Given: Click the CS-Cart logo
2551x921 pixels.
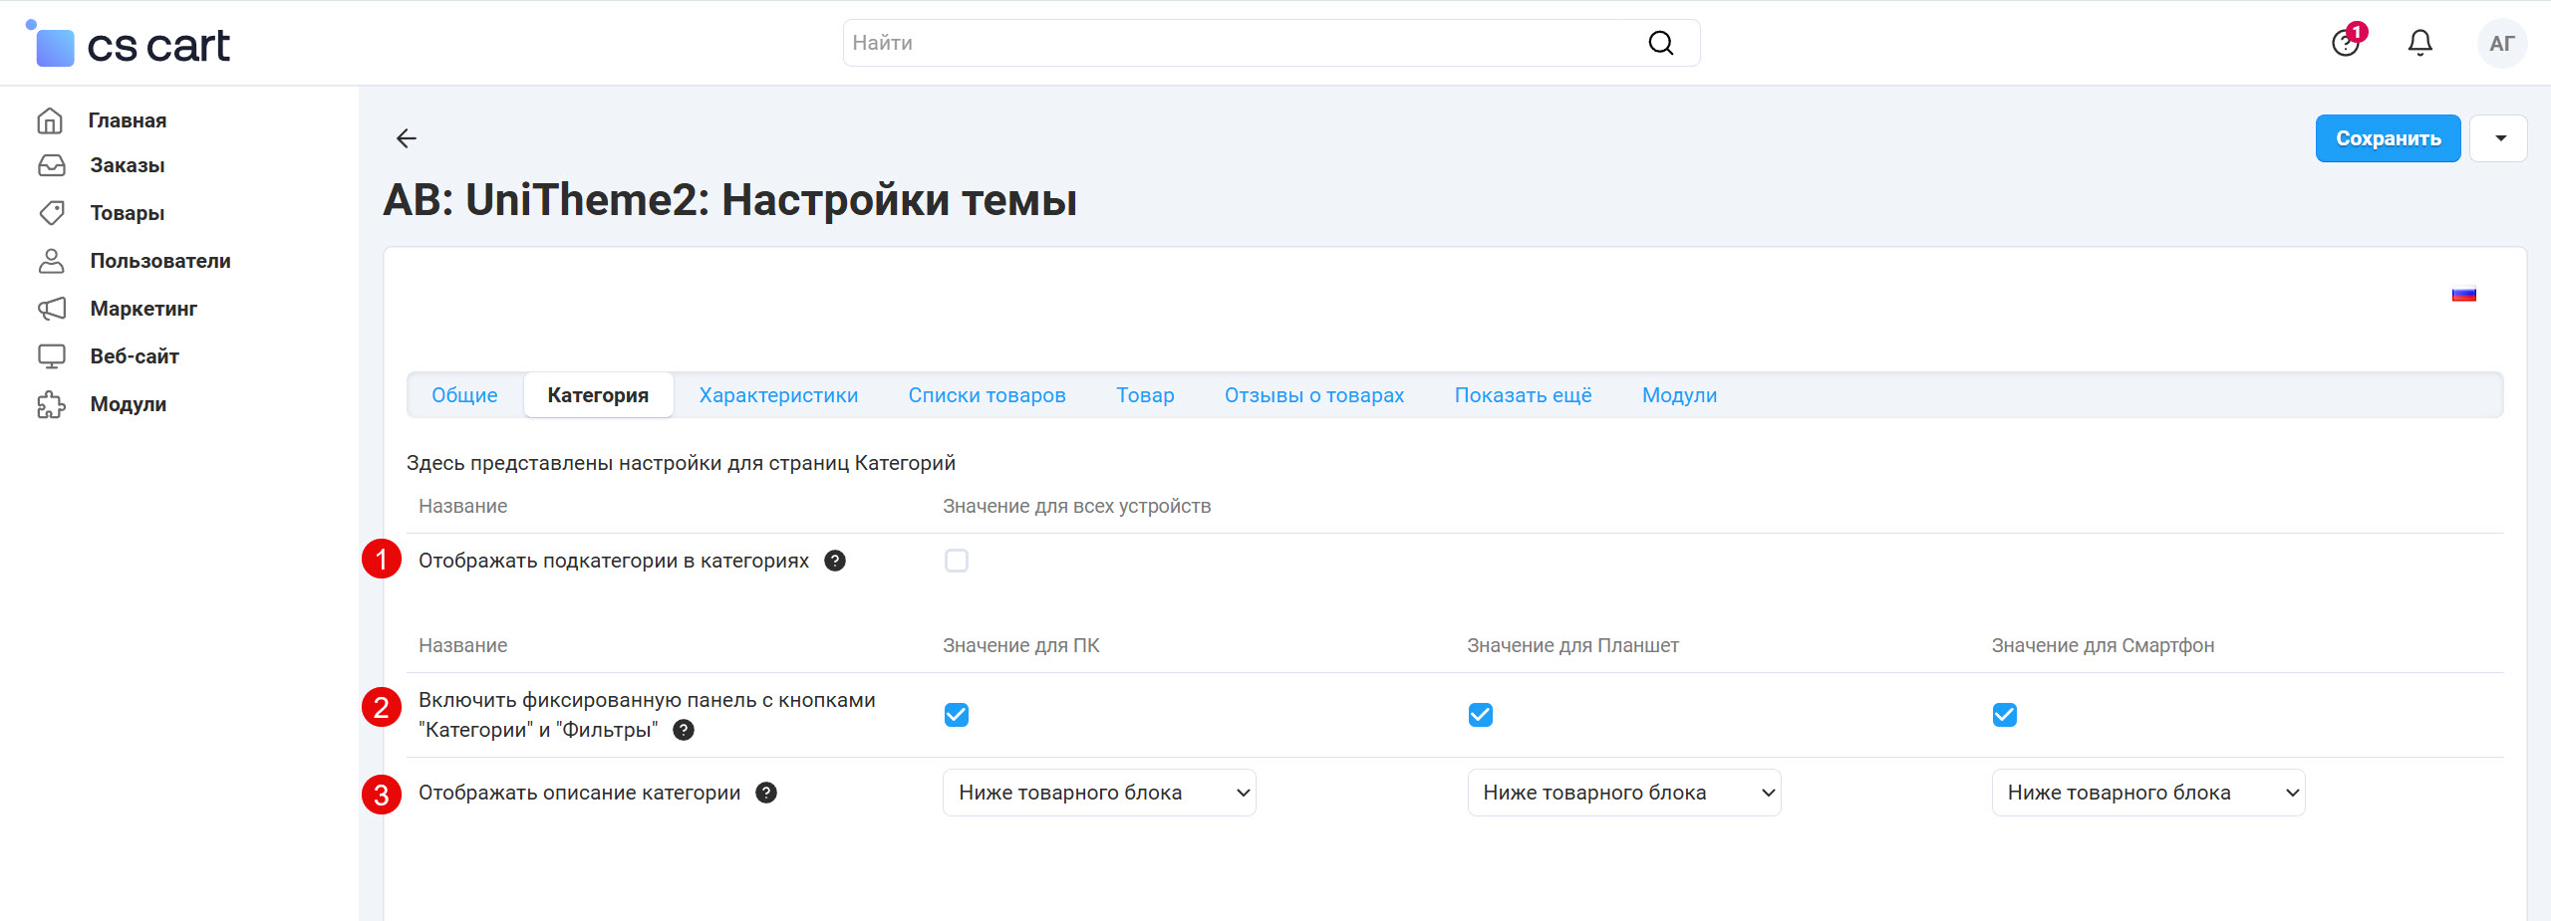Looking at the screenshot, I should tap(130, 45).
